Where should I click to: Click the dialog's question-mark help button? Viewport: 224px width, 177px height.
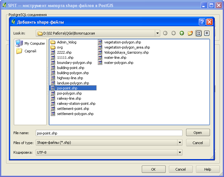pos(202,22)
